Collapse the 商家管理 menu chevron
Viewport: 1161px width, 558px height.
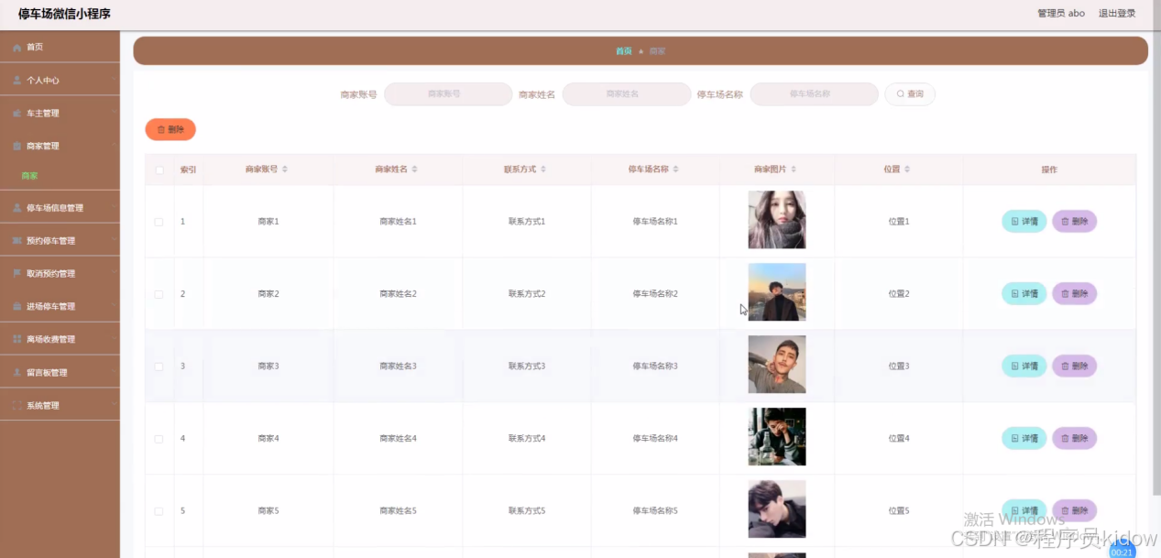point(114,146)
